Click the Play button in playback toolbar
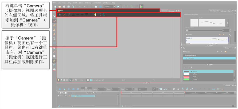 [60, 89]
